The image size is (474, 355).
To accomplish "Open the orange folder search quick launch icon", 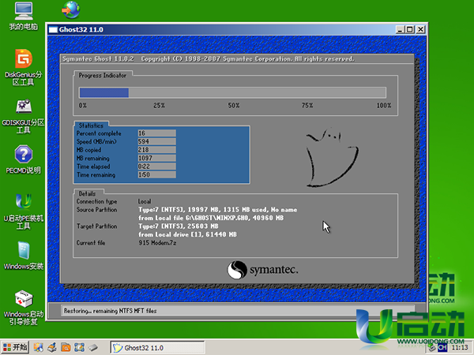I will click(66, 347).
